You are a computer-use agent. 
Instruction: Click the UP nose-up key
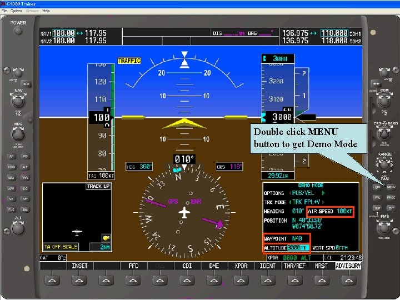point(25,199)
